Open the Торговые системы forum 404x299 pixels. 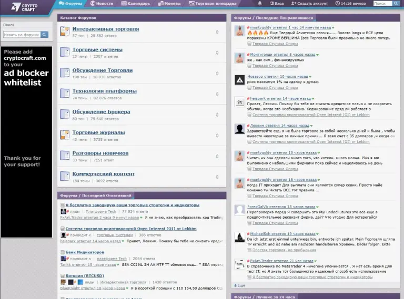click(97, 50)
